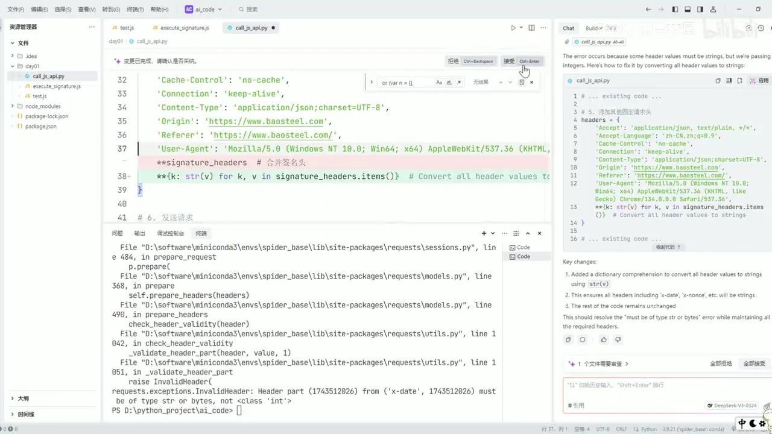Viewport: 772px width, 434px height.
Task: Click the Run button above the editor
Action: pos(512,28)
